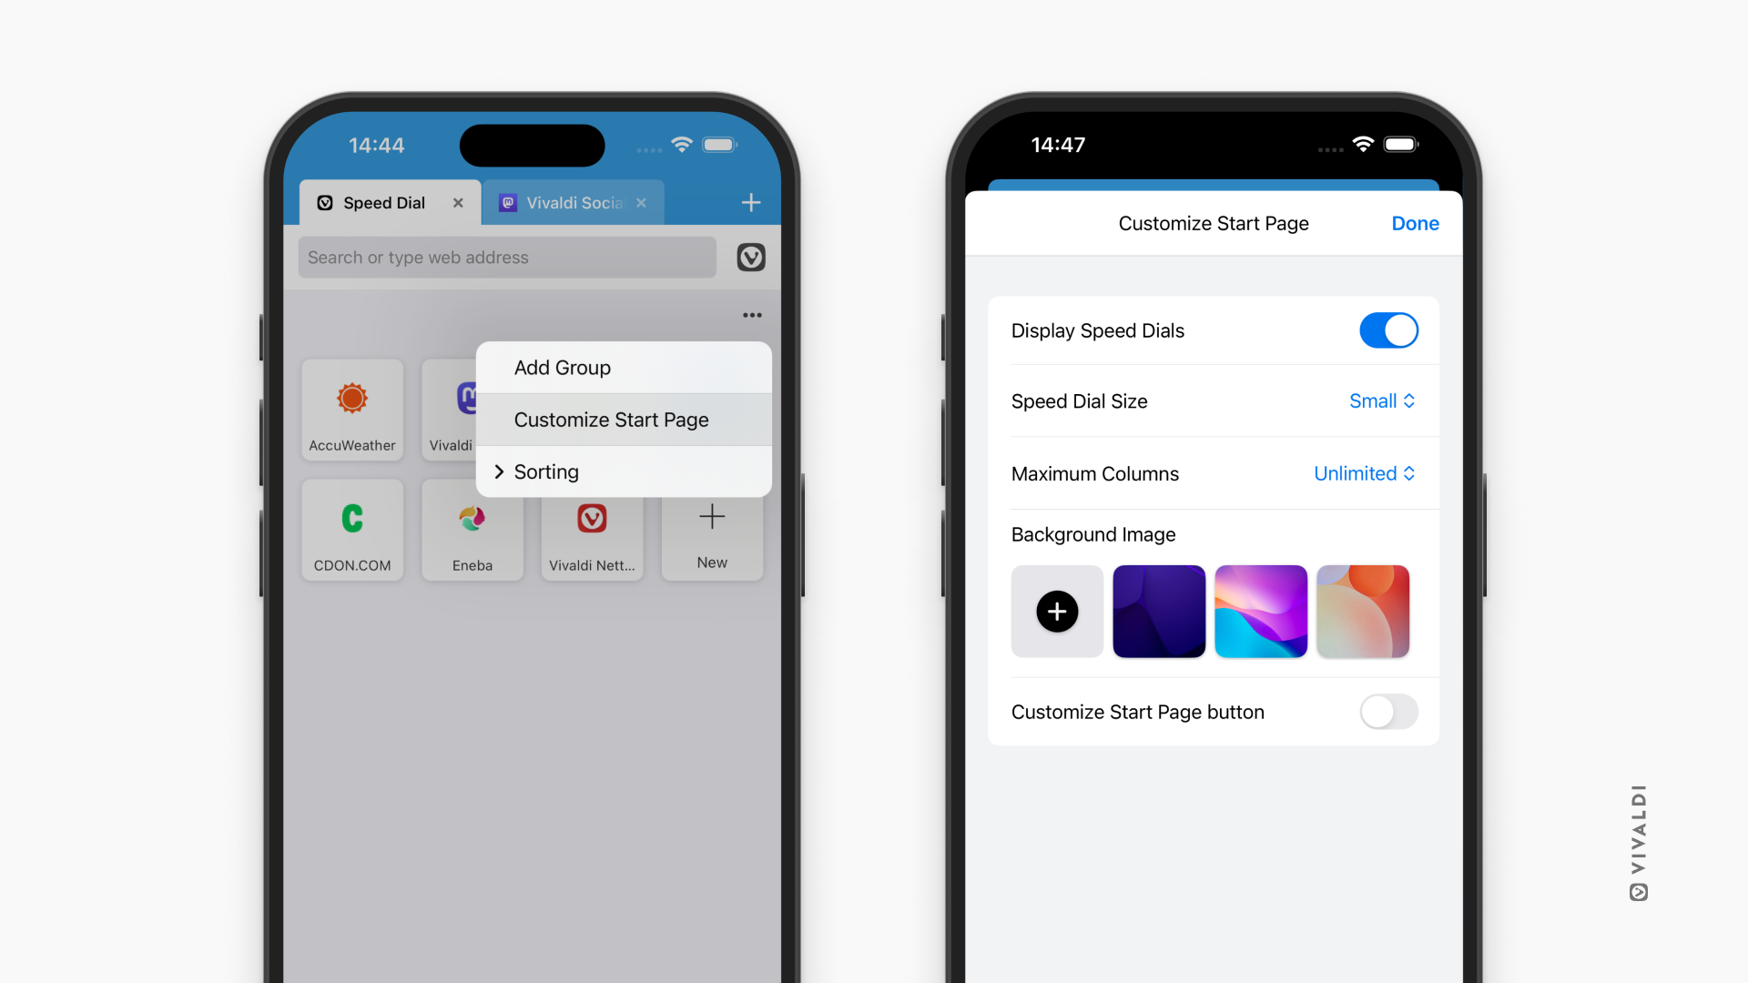Image resolution: width=1748 pixels, height=983 pixels.
Task: Click Done to close customization panel
Action: click(x=1414, y=222)
